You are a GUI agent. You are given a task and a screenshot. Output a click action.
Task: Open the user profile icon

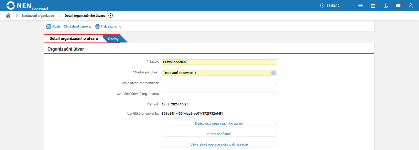pos(411,6)
